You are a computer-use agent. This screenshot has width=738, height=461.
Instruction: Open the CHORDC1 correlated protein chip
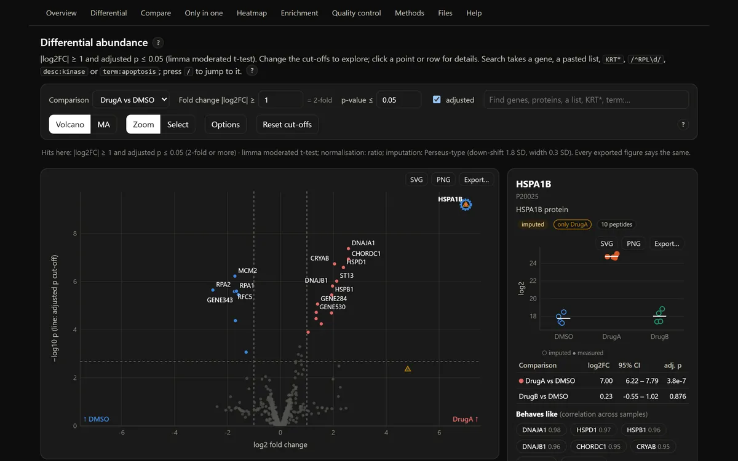[x=597, y=447]
